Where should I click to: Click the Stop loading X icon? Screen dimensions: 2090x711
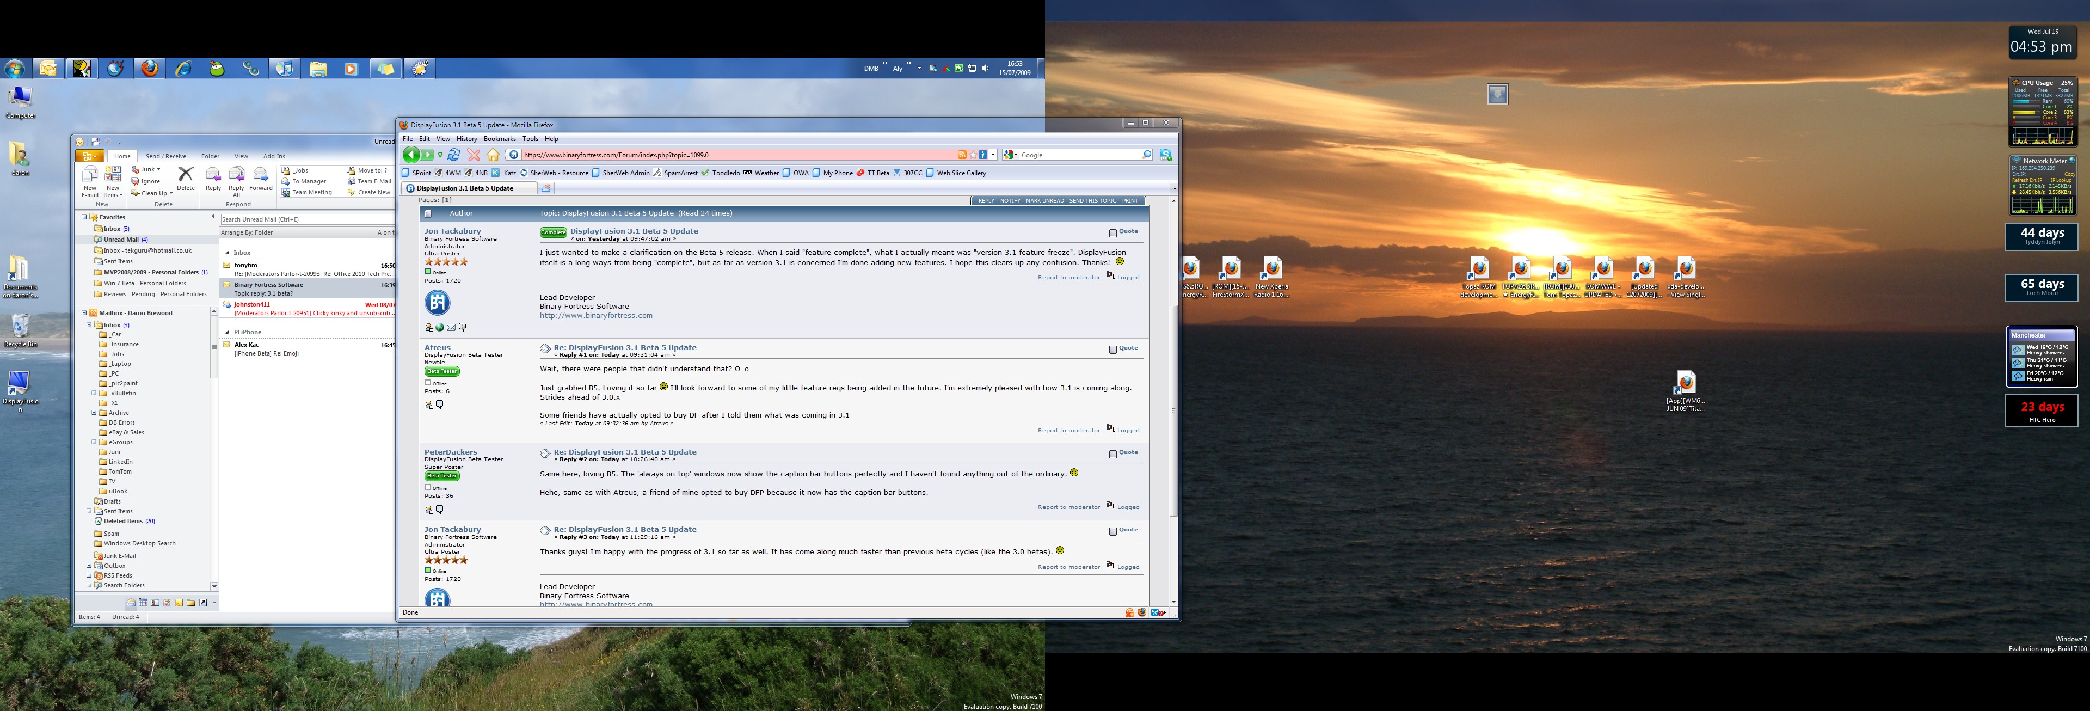tap(474, 155)
